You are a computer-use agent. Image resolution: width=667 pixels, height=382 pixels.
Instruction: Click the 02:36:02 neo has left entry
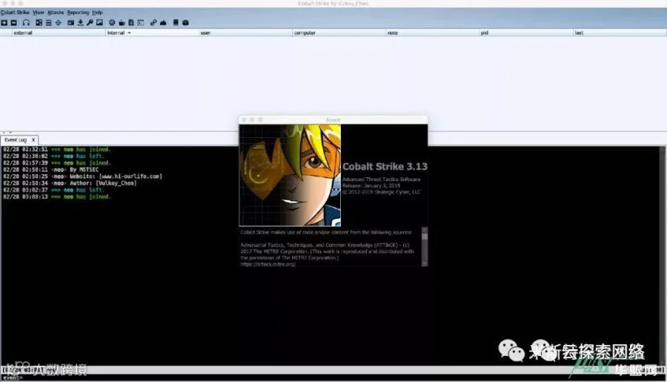coord(53,157)
